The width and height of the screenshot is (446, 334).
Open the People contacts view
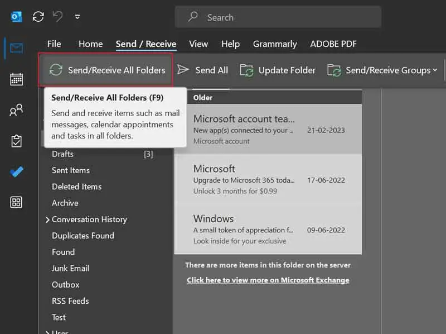[16, 110]
